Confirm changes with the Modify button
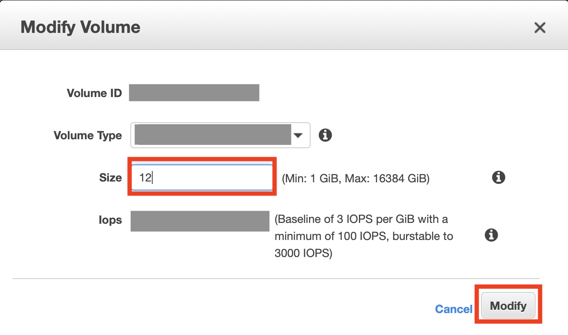 tap(508, 305)
